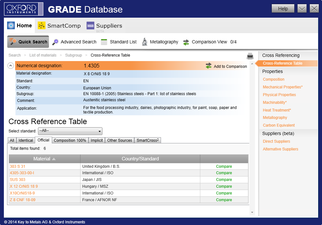Click Compare for X10CrNiS18-9
The height and width of the screenshot is (225, 322).
[224, 193]
